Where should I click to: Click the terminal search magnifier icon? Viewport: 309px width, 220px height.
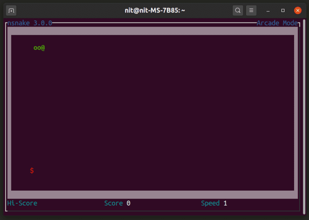[x=238, y=10]
